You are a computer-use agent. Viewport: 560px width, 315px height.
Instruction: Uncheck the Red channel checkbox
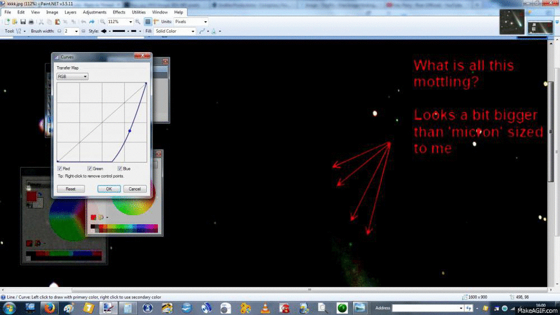60,168
